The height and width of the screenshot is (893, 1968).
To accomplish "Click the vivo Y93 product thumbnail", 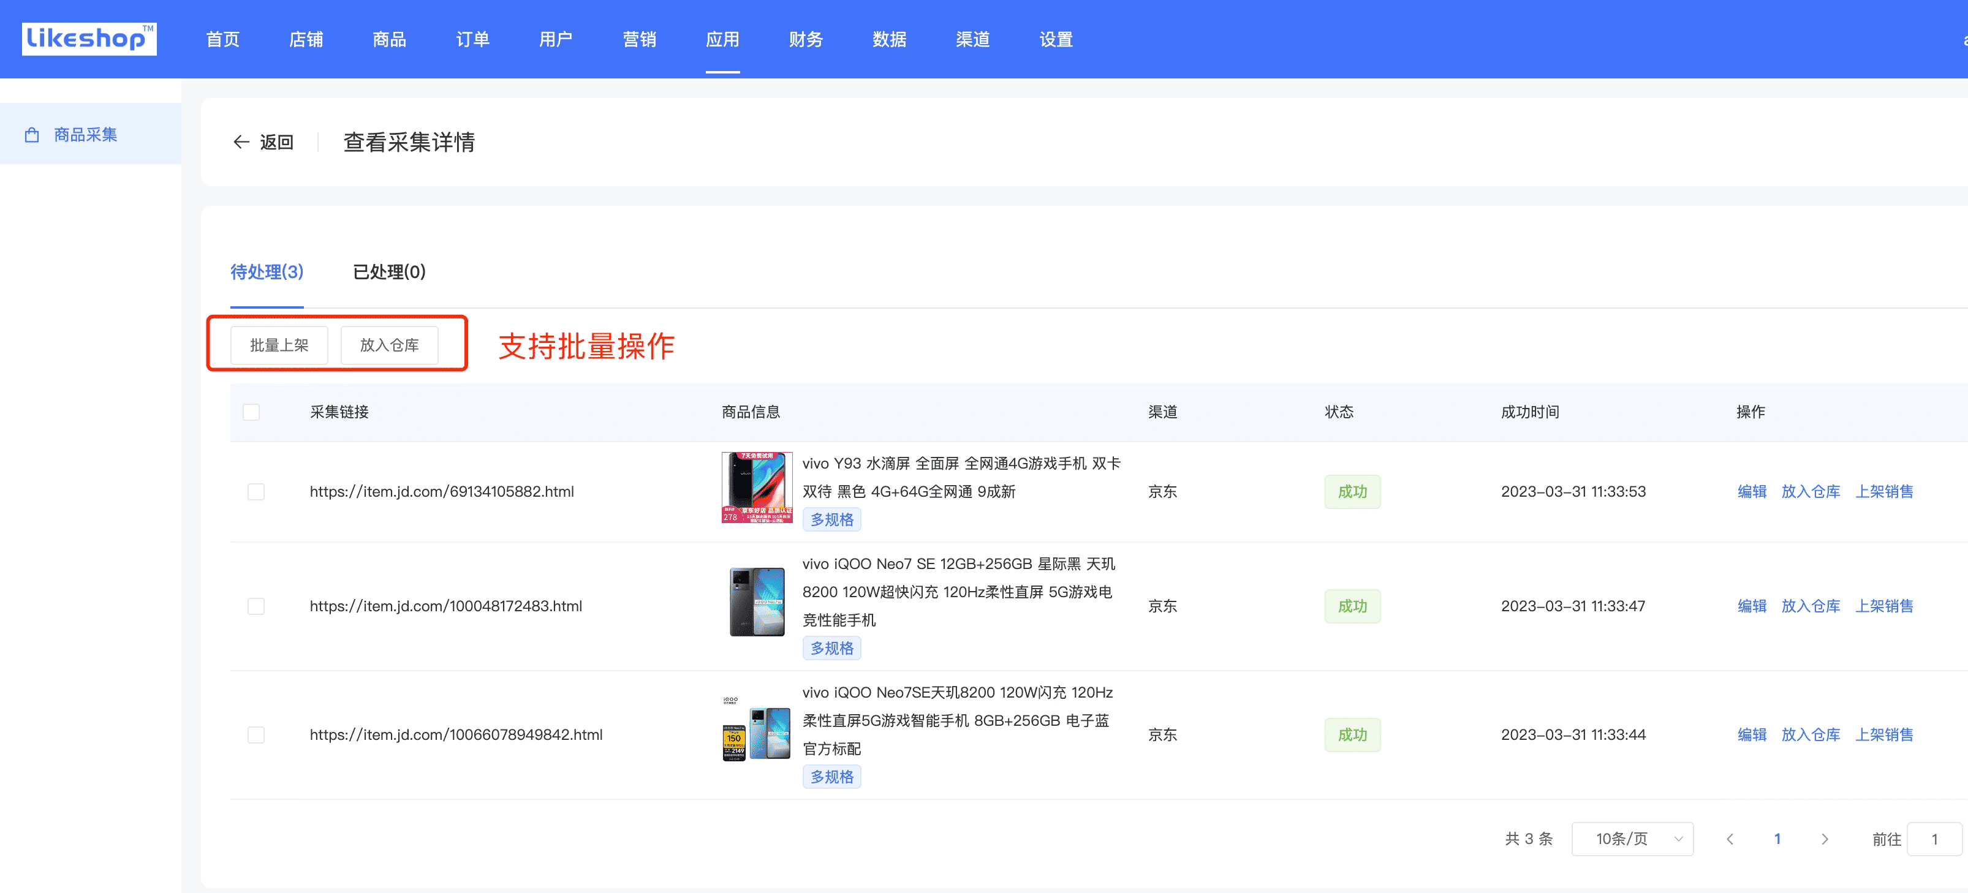I will click(x=757, y=488).
